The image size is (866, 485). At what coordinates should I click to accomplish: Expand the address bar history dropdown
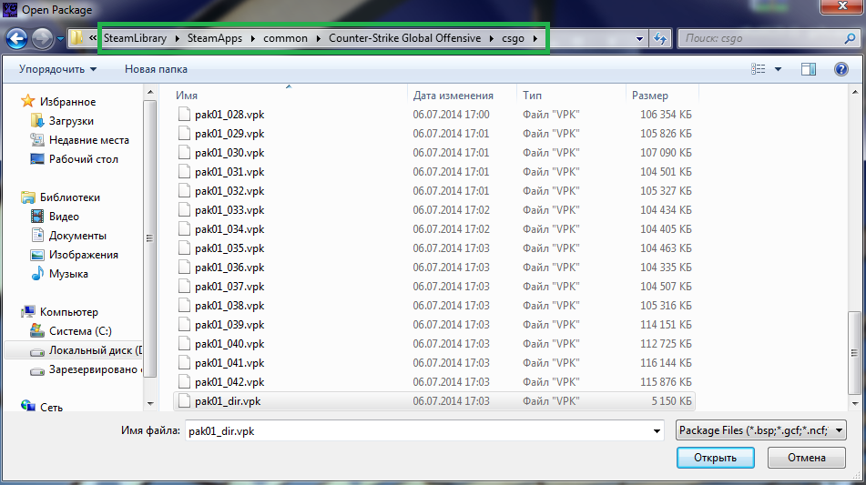[639, 38]
